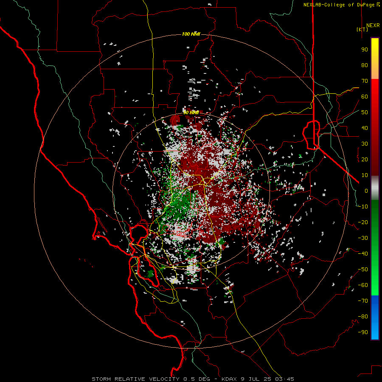Screen dimensions: 382x382
Task: Click the -20 value on velocity scale
Action: pos(363,222)
